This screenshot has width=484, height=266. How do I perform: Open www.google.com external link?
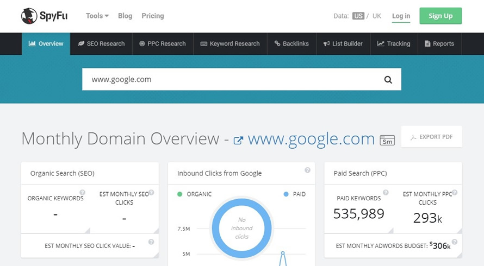pos(311,139)
